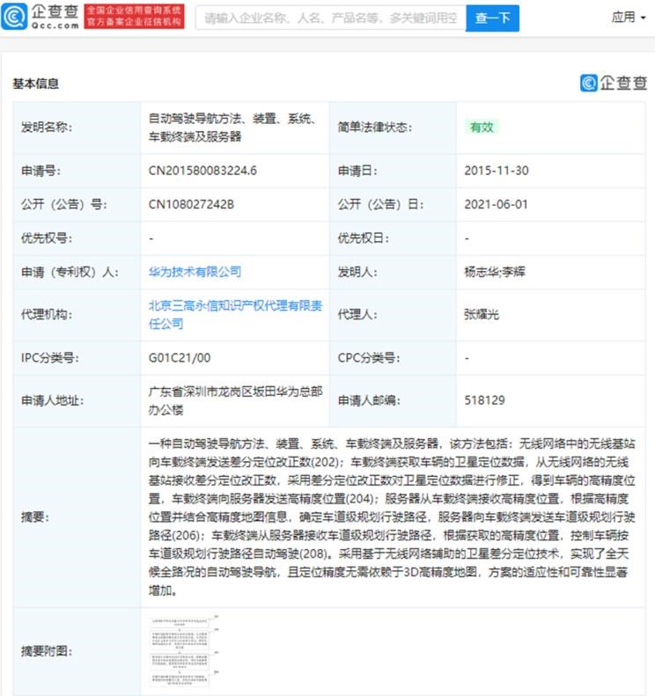Image resolution: width=655 pixels, height=696 pixels.
Task: Click the 申请人邮编 label cell
Action: 393,401
